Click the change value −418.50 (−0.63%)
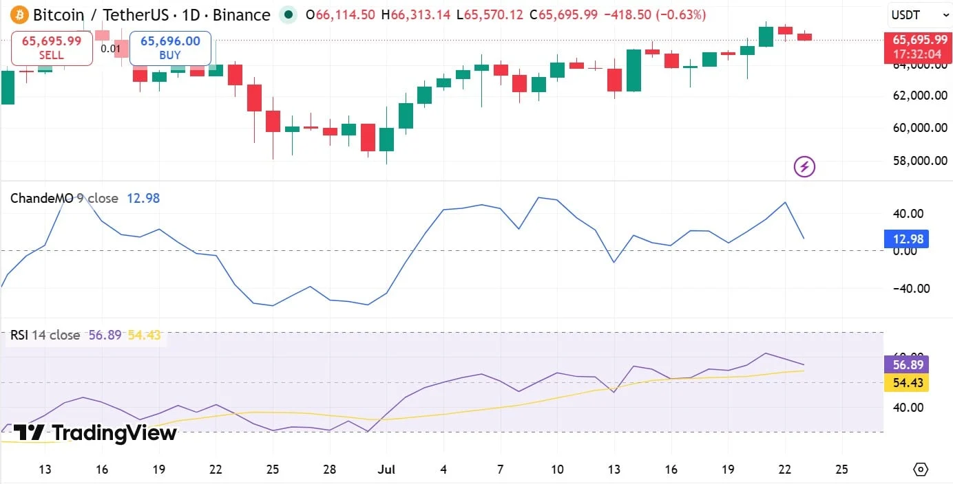Image resolution: width=953 pixels, height=484 pixels. [655, 14]
